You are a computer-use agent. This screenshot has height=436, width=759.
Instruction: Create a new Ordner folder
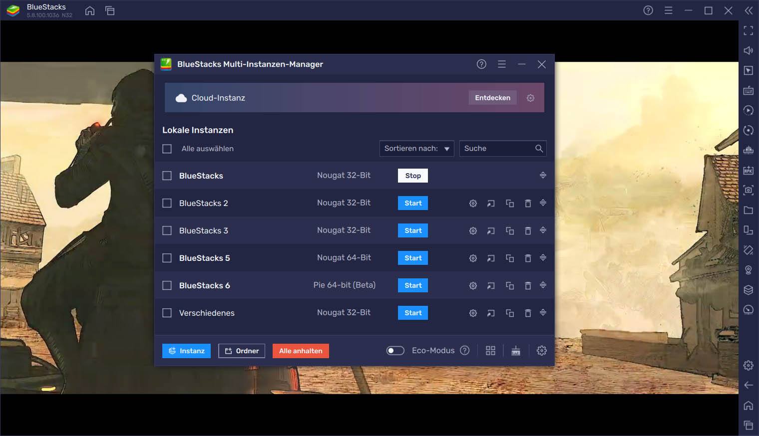[242, 351]
